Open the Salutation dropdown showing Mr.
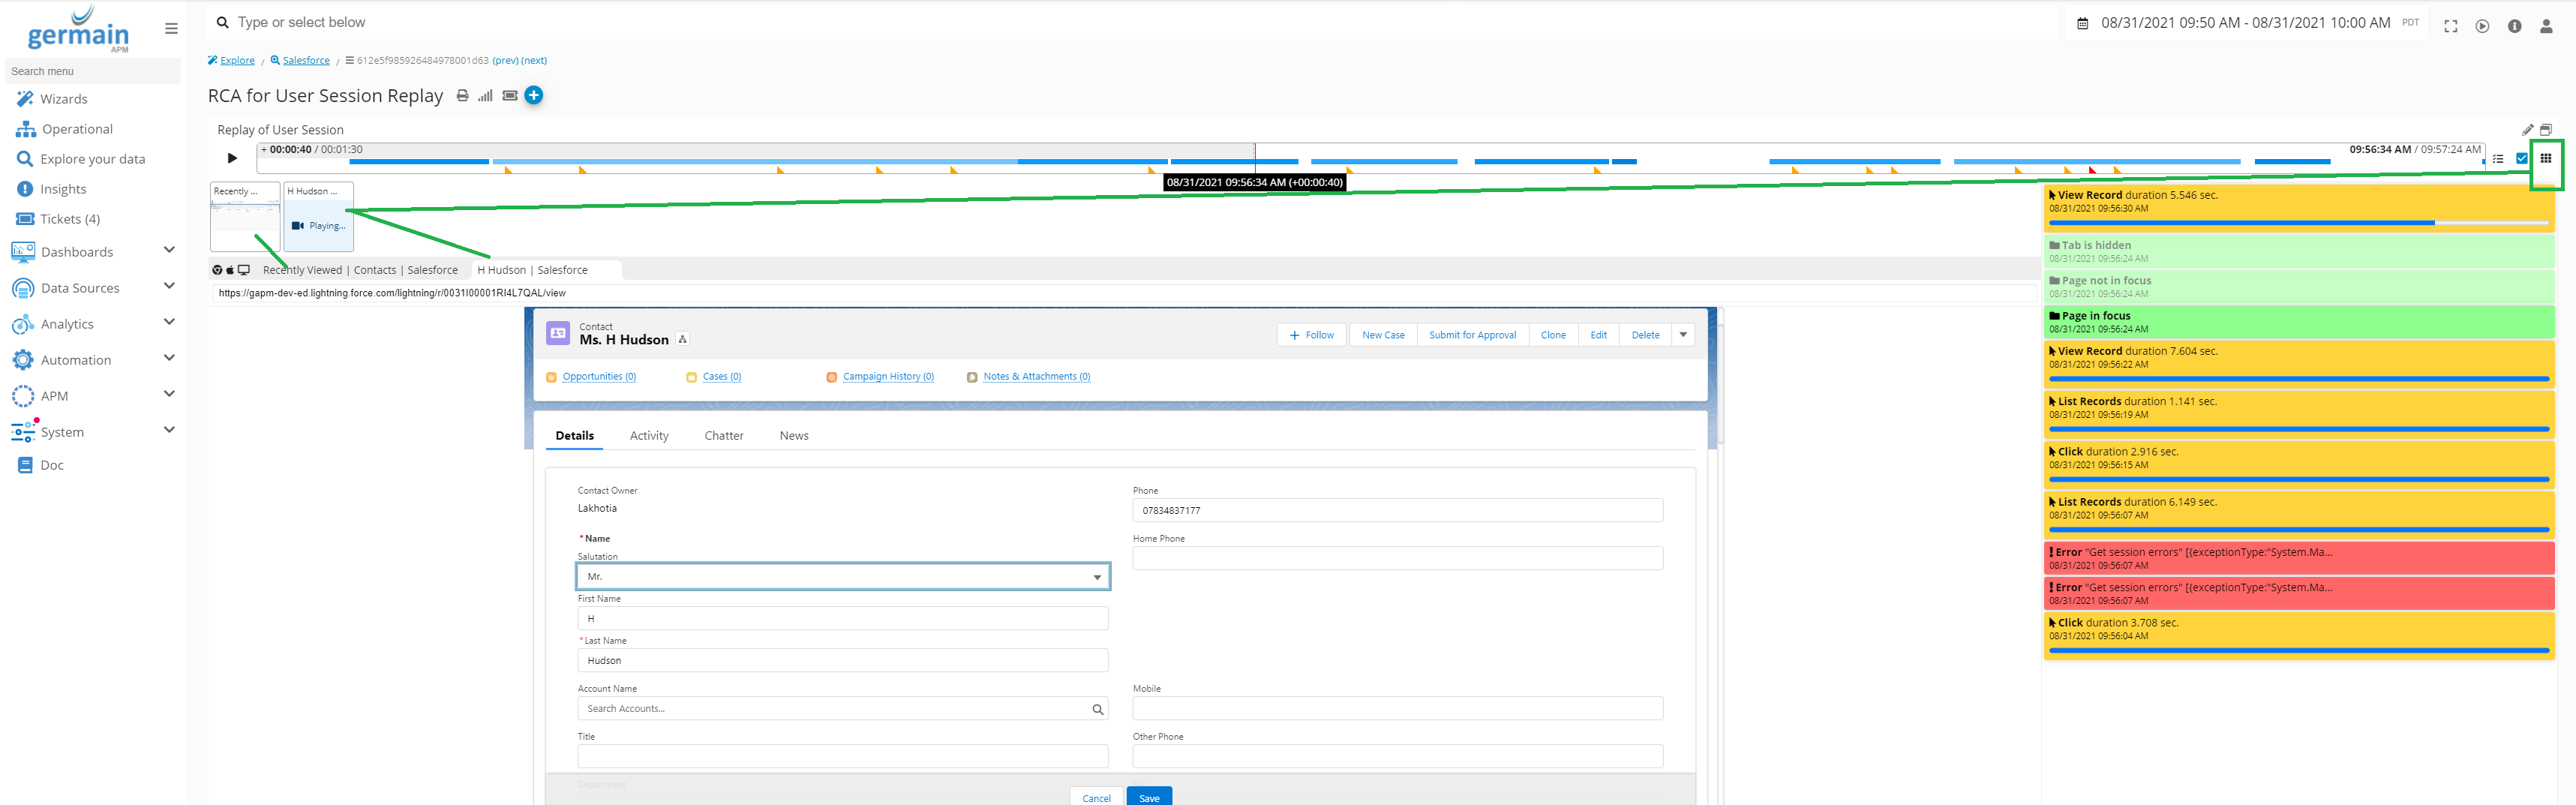 (842, 577)
